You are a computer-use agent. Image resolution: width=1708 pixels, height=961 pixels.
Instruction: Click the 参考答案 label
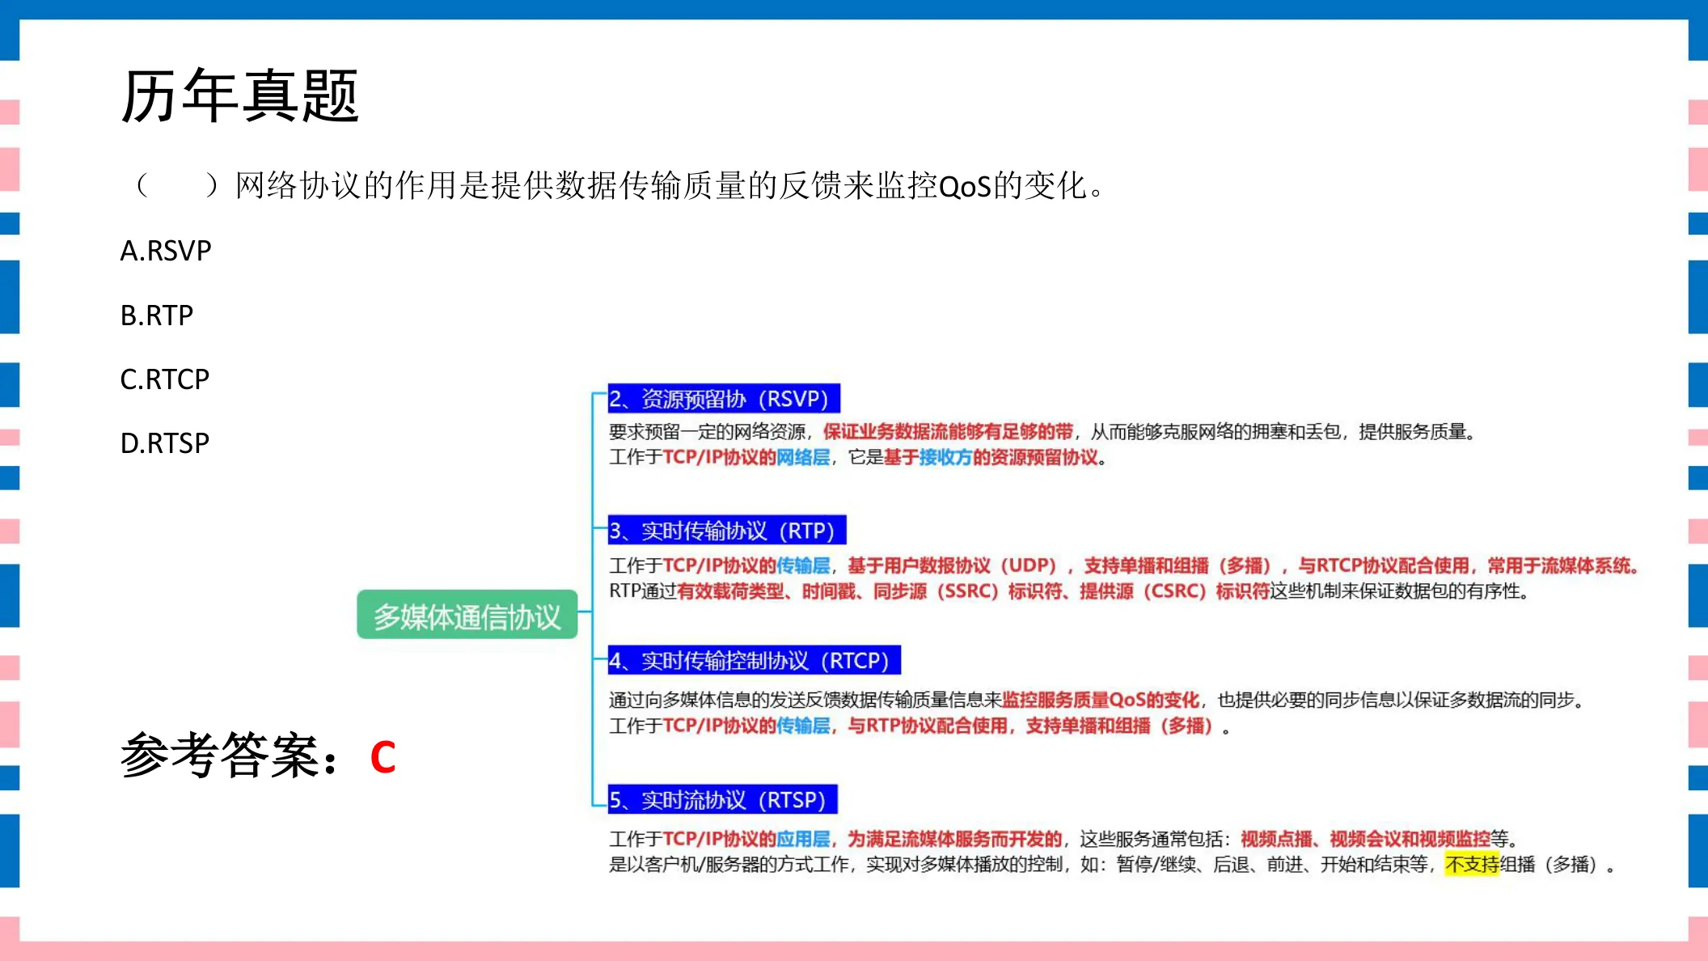pos(230,756)
